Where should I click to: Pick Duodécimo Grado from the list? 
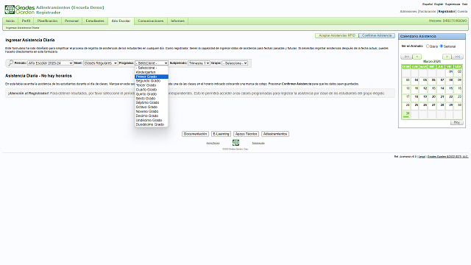coord(152,124)
